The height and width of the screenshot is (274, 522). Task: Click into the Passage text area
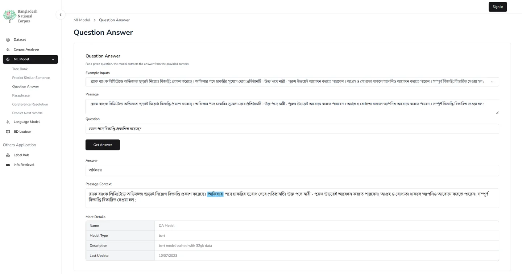click(x=292, y=107)
